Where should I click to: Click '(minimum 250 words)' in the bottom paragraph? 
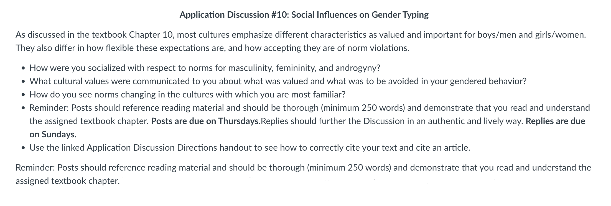(x=349, y=168)
